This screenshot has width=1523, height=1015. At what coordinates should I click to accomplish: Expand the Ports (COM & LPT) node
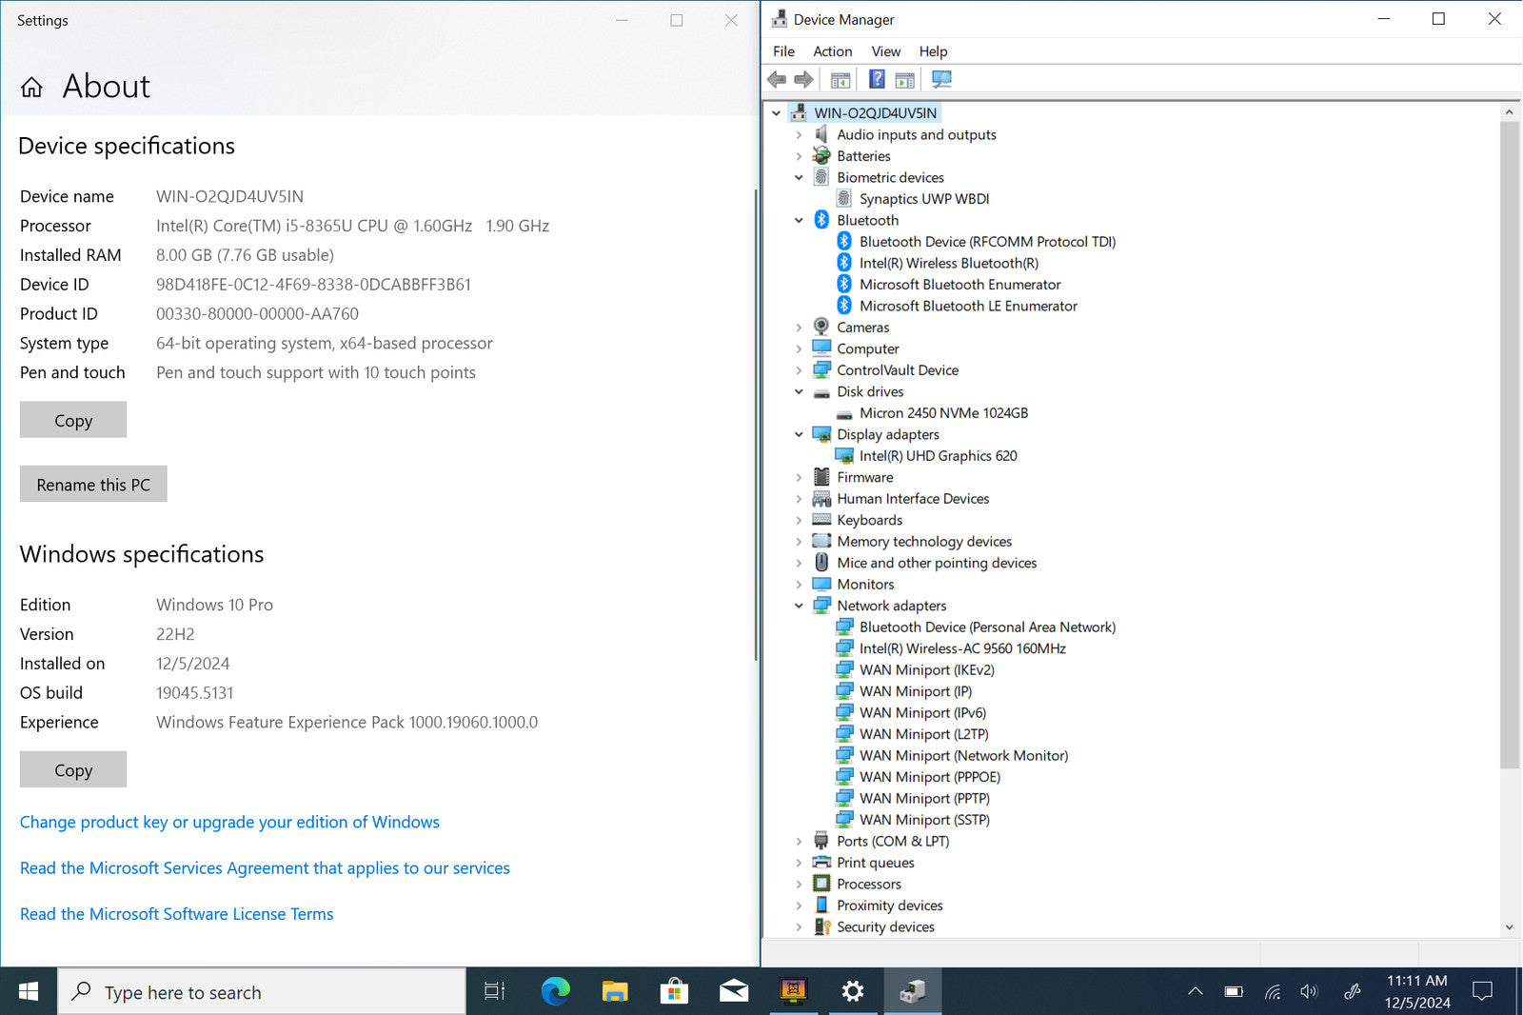[799, 842]
